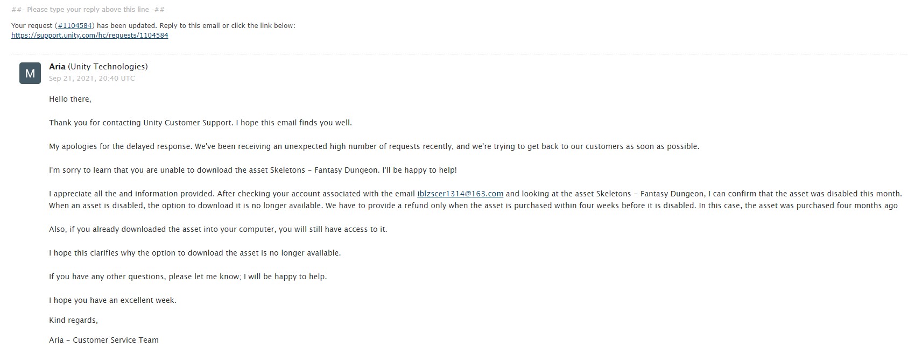Click the 'My apologies for the delayed response' paragraph

374,146
